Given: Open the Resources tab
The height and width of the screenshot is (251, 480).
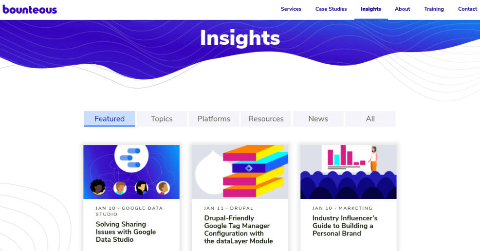Looking at the screenshot, I should coord(266,119).
